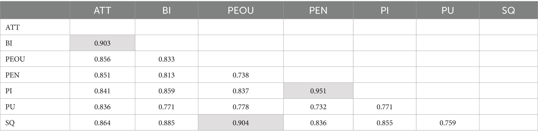Click the ATT column header
The height and width of the screenshot is (135, 538).
[102, 11]
